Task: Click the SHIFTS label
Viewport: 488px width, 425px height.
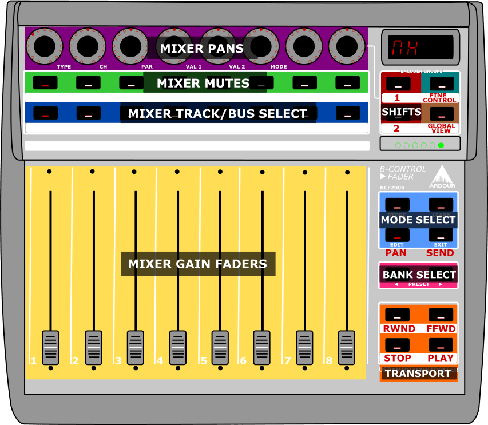Action: click(402, 112)
